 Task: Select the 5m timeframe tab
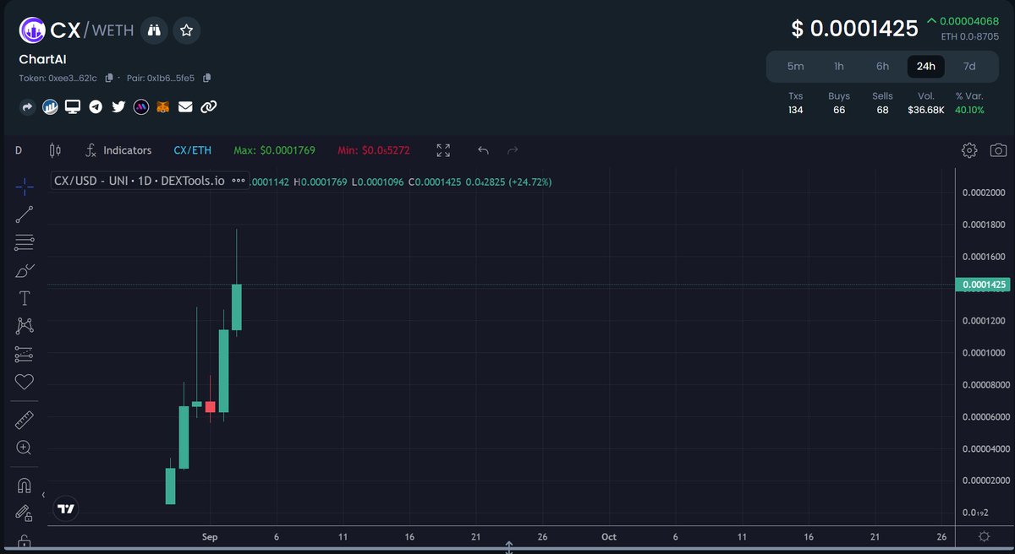[796, 66]
